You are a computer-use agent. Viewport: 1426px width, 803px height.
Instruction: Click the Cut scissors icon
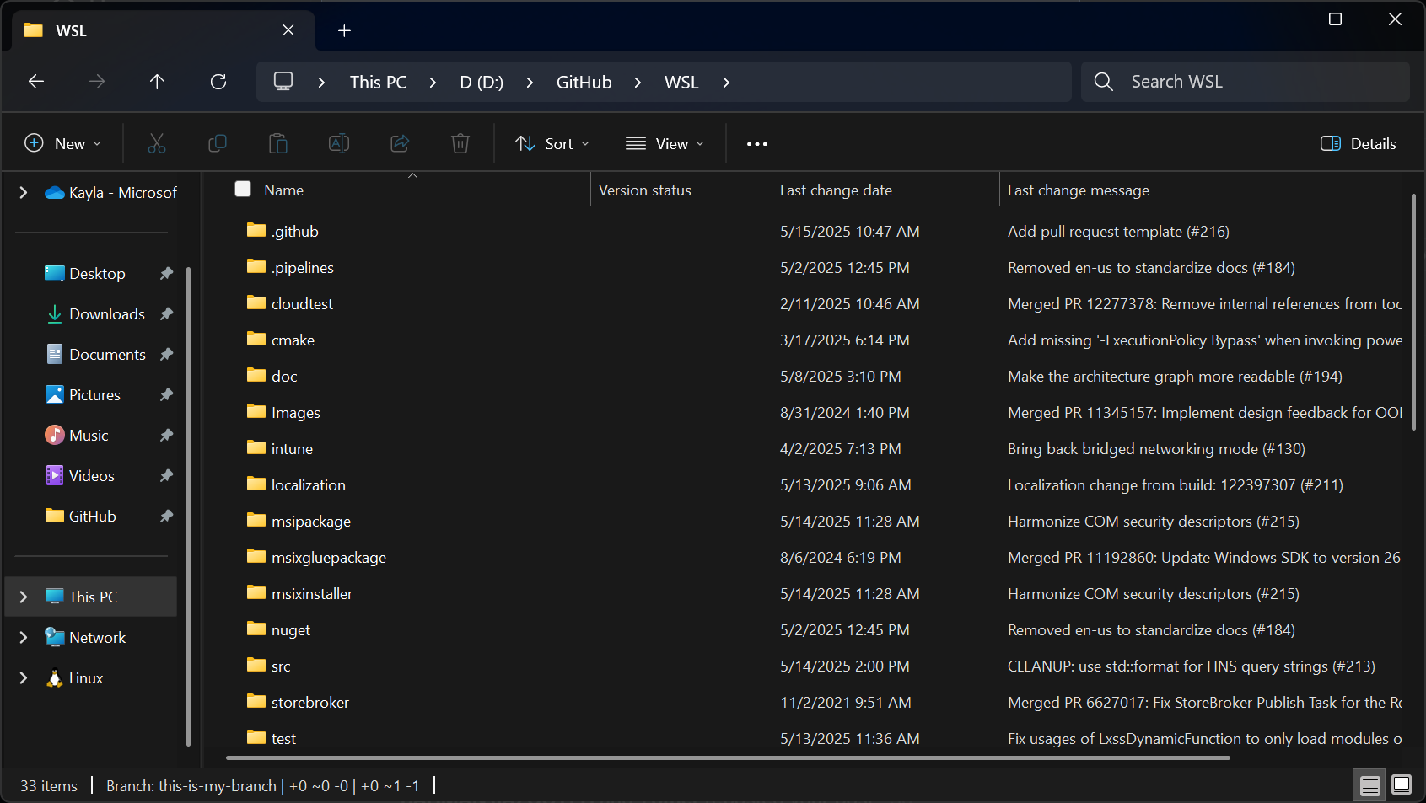(x=157, y=144)
